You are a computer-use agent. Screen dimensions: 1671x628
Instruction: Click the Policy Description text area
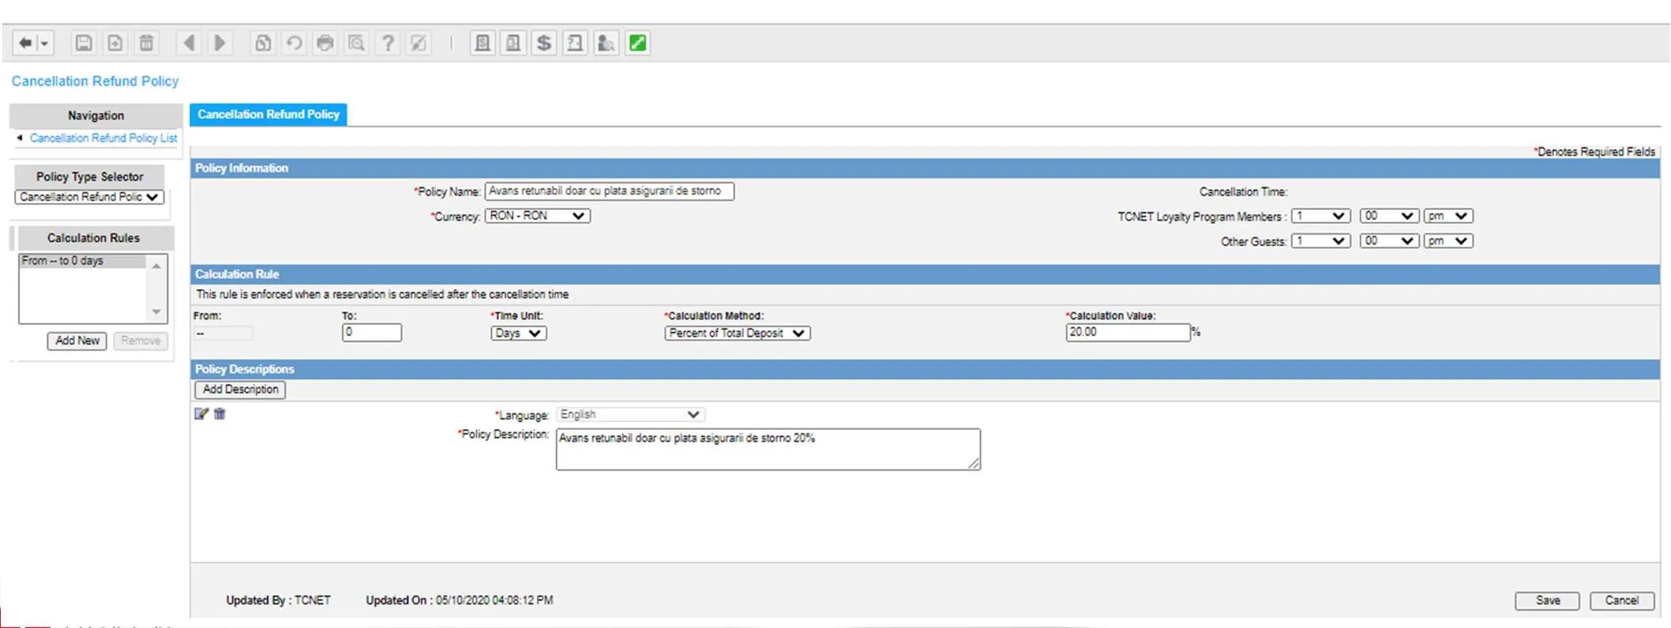coord(768,450)
